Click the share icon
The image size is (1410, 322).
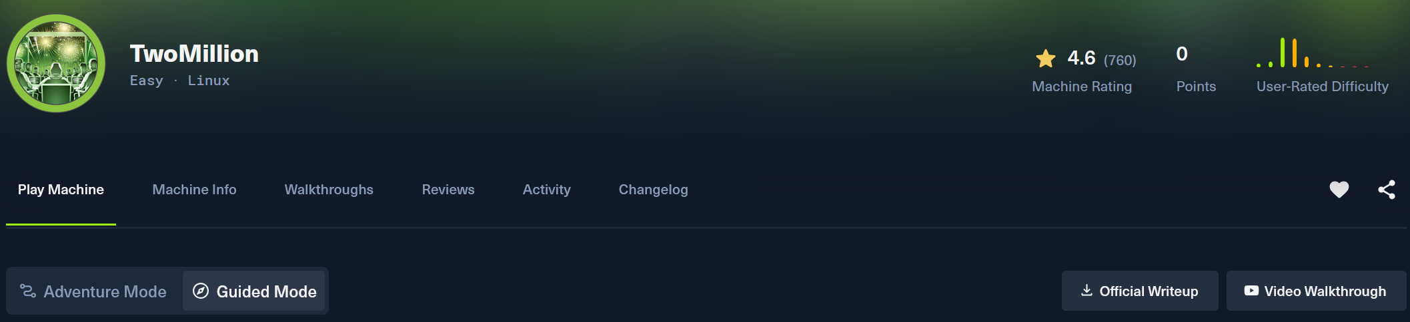[1387, 190]
